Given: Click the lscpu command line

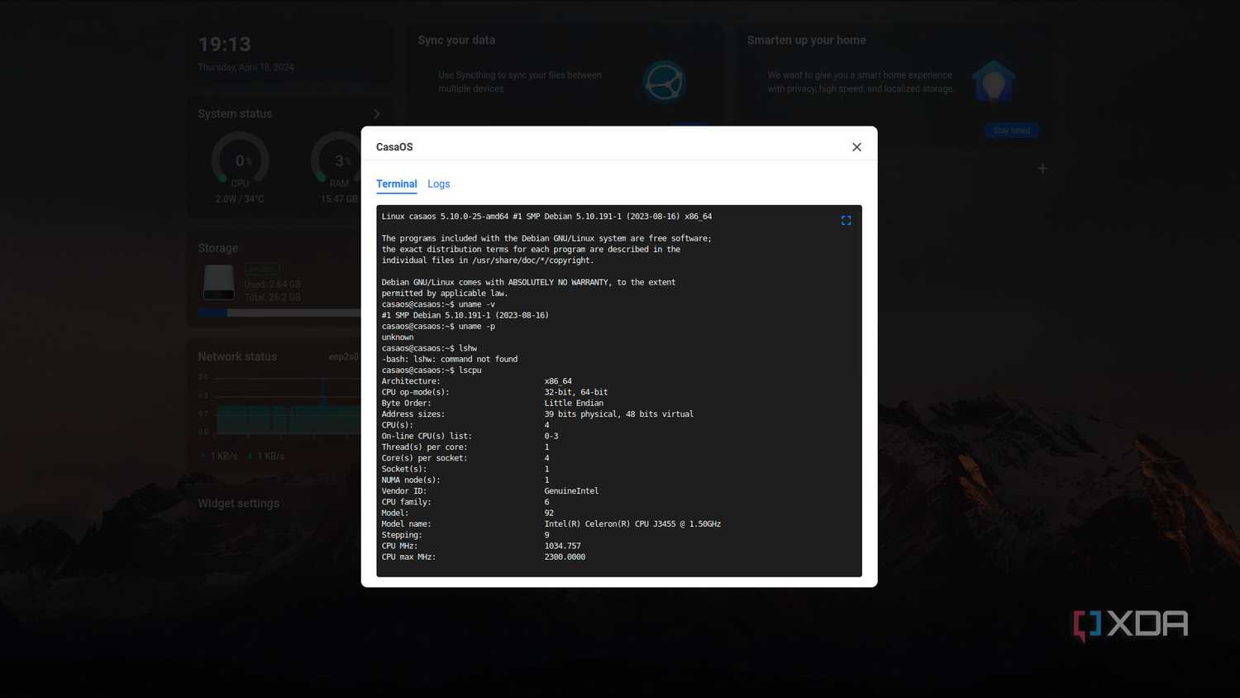Looking at the screenshot, I should pos(432,371).
